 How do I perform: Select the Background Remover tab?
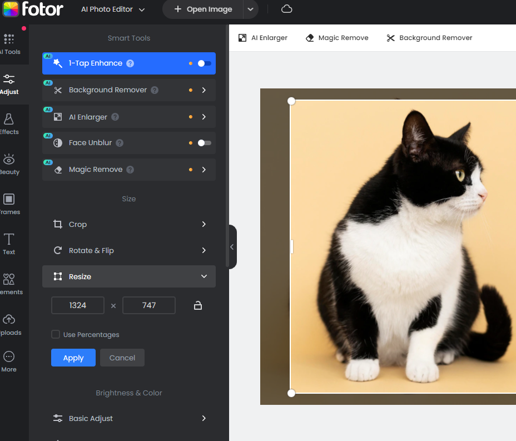coord(429,37)
